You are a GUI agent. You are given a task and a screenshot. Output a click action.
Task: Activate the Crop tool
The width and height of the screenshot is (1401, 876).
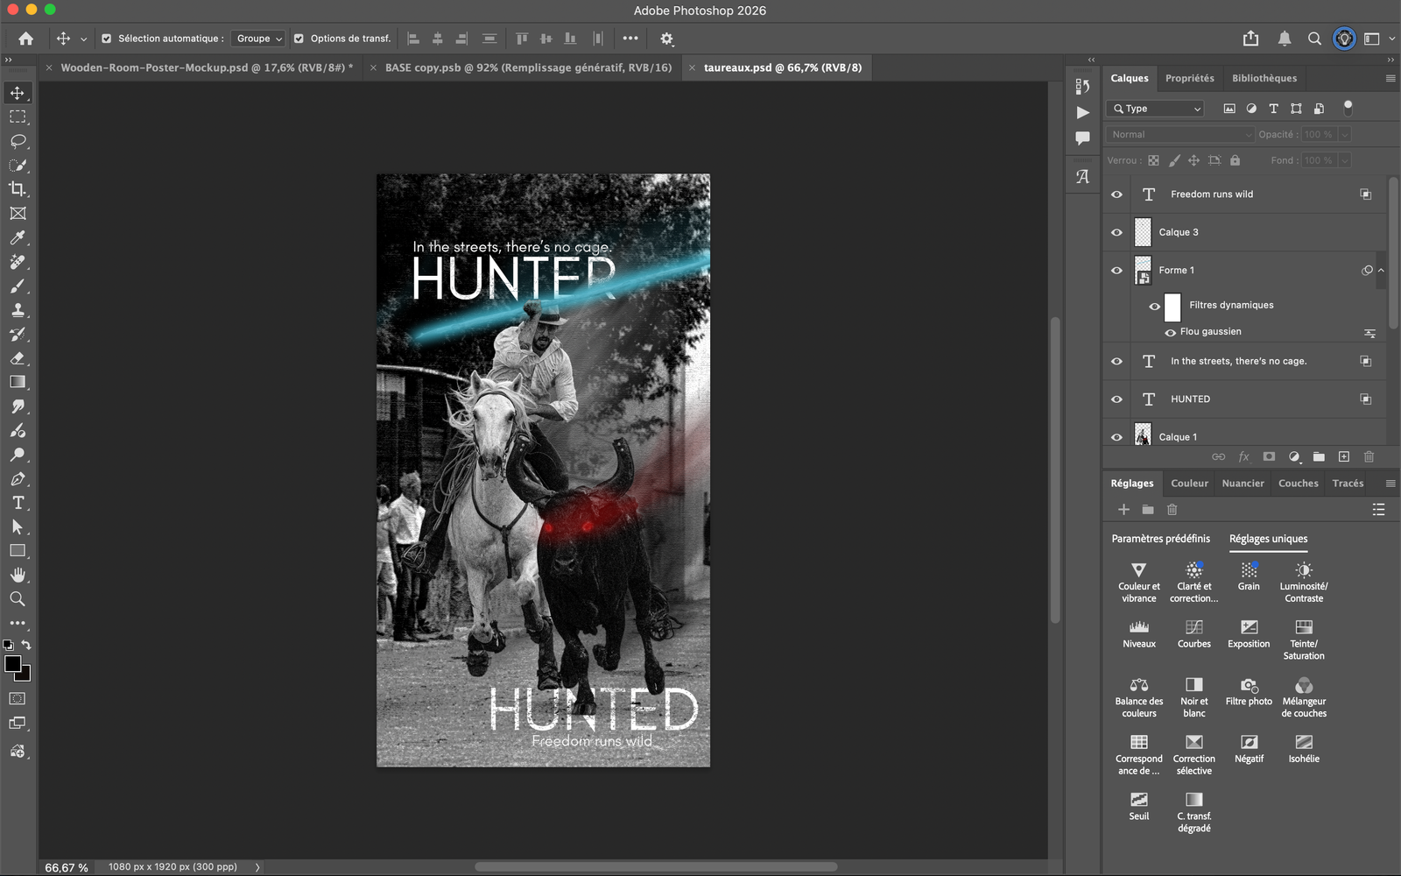pos(18,189)
